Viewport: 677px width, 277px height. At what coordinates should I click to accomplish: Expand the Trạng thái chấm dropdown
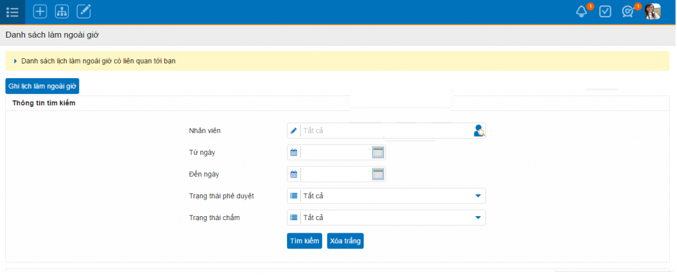click(x=478, y=218)
